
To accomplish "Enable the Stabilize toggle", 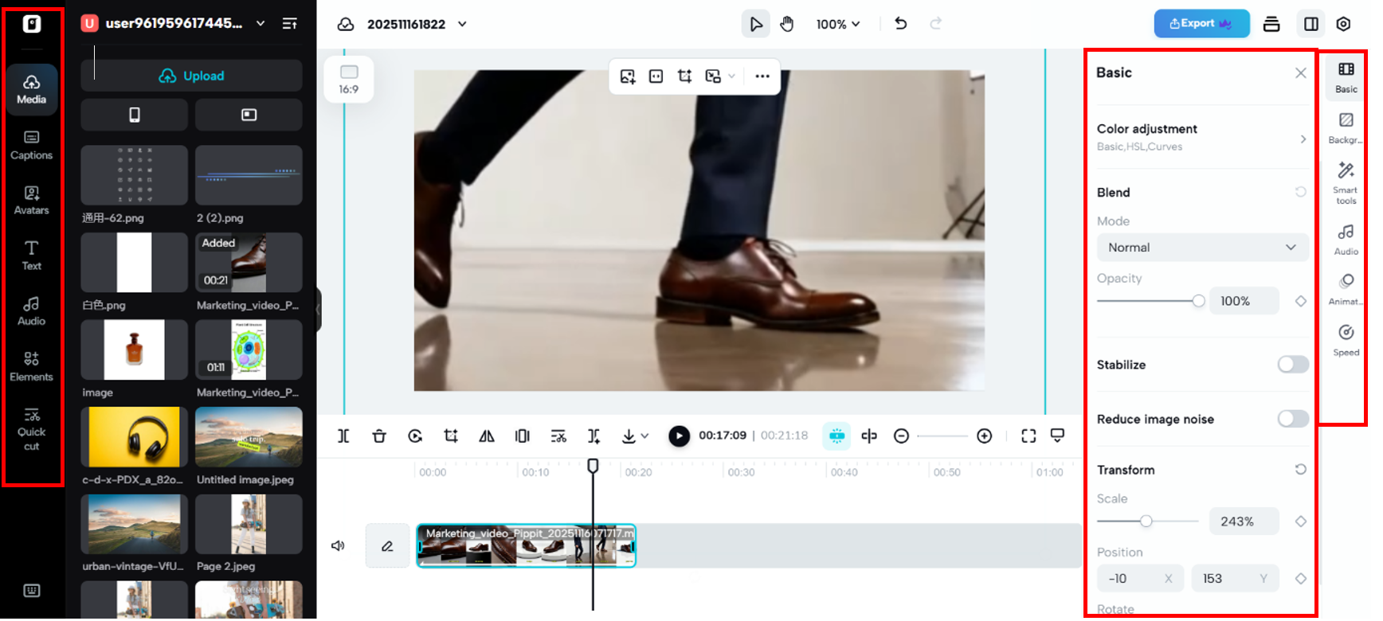I will point(1292,365).
